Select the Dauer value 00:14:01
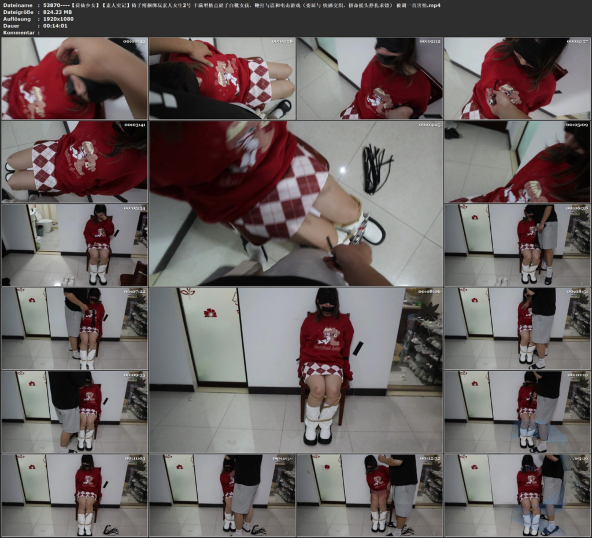 [x=55, y=25]
